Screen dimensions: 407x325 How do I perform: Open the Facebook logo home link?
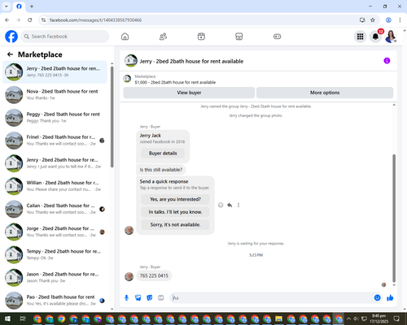pyautogui.click(x=11, y=37)
